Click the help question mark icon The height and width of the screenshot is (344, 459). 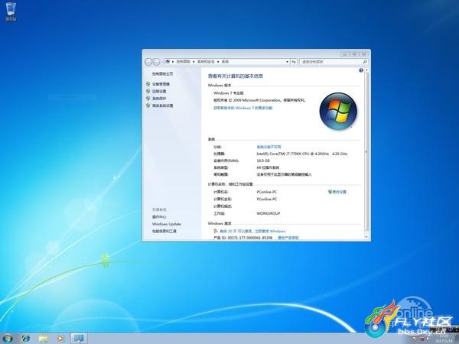click(x=361, y=70)
